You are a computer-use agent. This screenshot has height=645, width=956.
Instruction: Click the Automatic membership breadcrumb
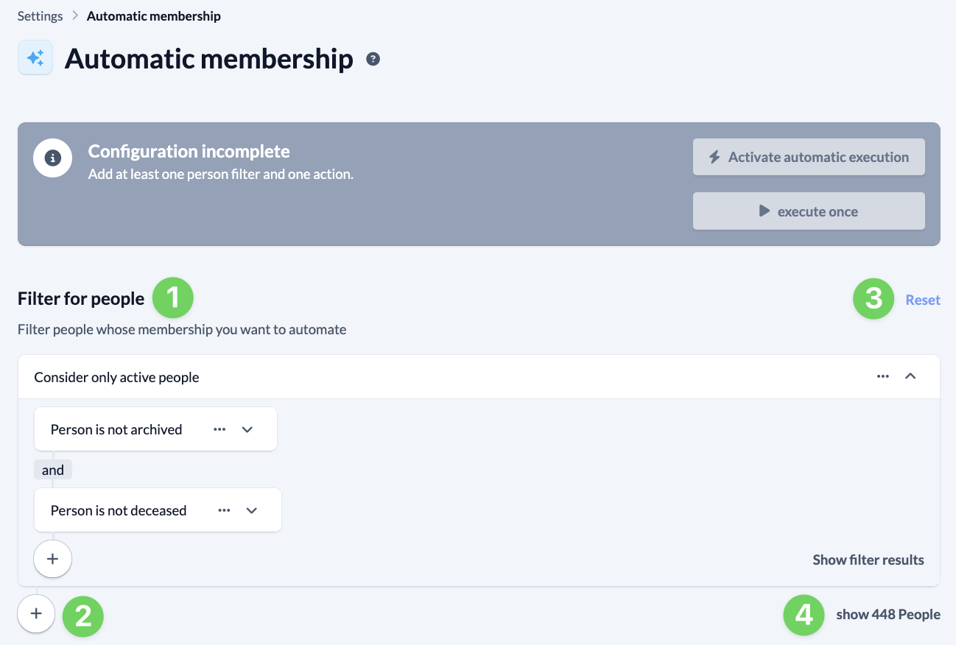click(x=153, y=15)
